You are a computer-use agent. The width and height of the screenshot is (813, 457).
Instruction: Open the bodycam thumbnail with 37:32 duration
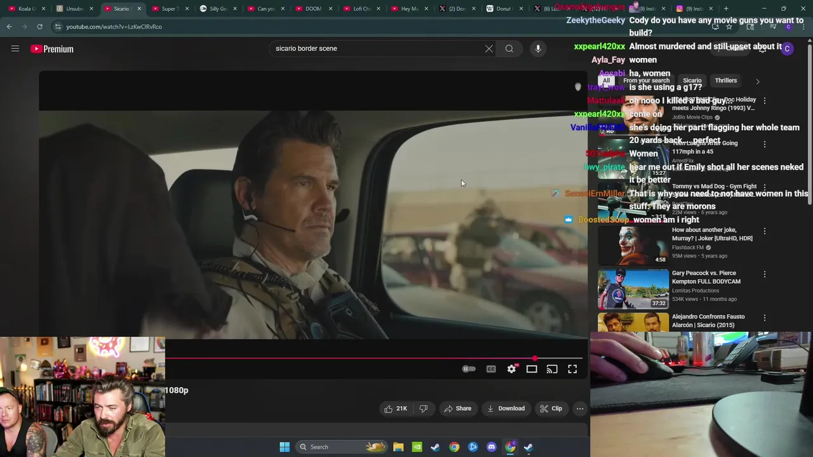(633, 289)
